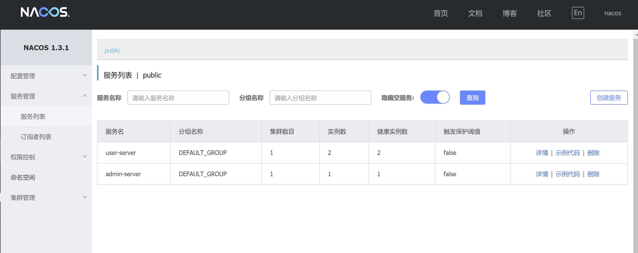
Task: Open 详情 for admin-server
Action: [x=542, y=174]
